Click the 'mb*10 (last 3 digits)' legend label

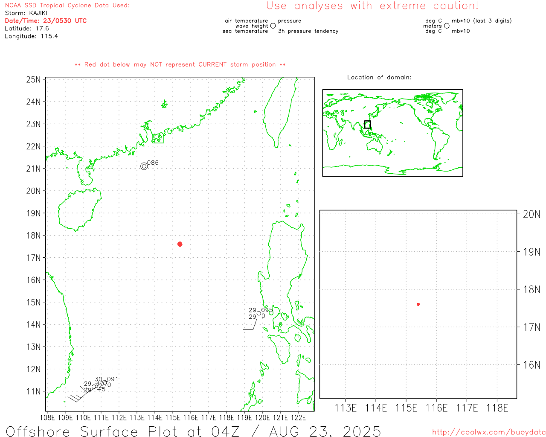point(482,21)
